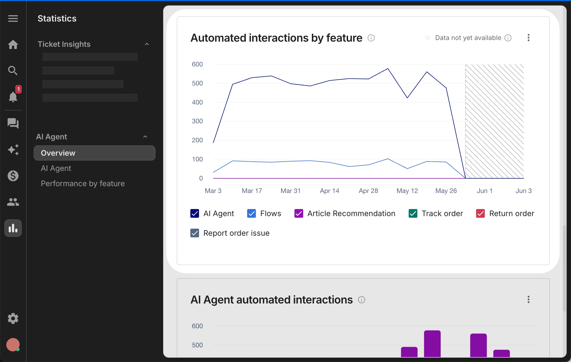
Task: Uncheck the Track order checkbox
Action: coord(413,214)
